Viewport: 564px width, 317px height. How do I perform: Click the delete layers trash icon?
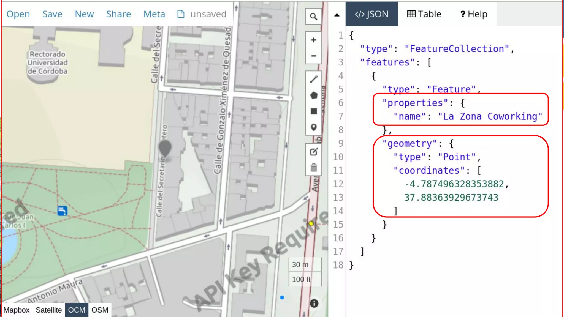tap(313, 168)
